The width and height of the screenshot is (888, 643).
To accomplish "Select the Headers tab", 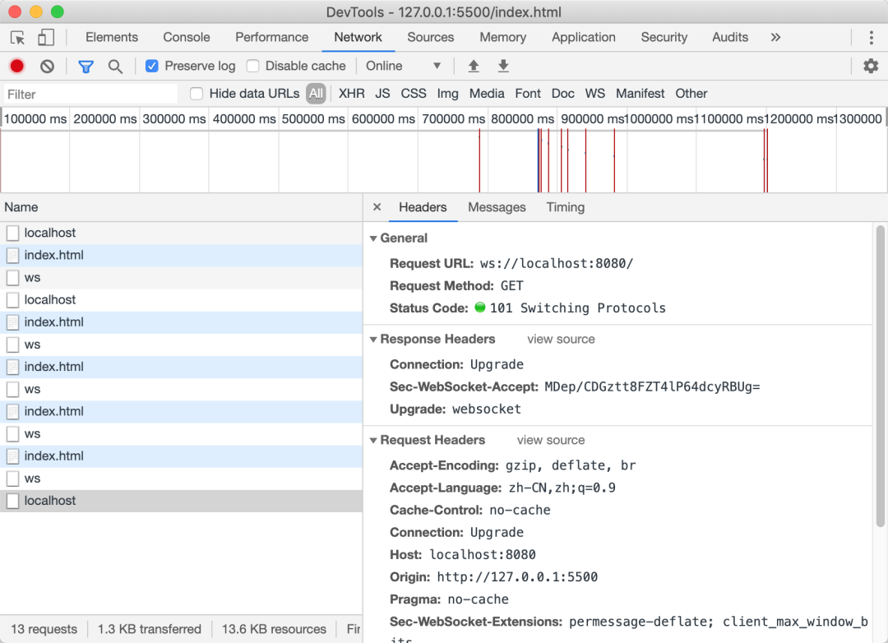I will click(x=423, y=207).
